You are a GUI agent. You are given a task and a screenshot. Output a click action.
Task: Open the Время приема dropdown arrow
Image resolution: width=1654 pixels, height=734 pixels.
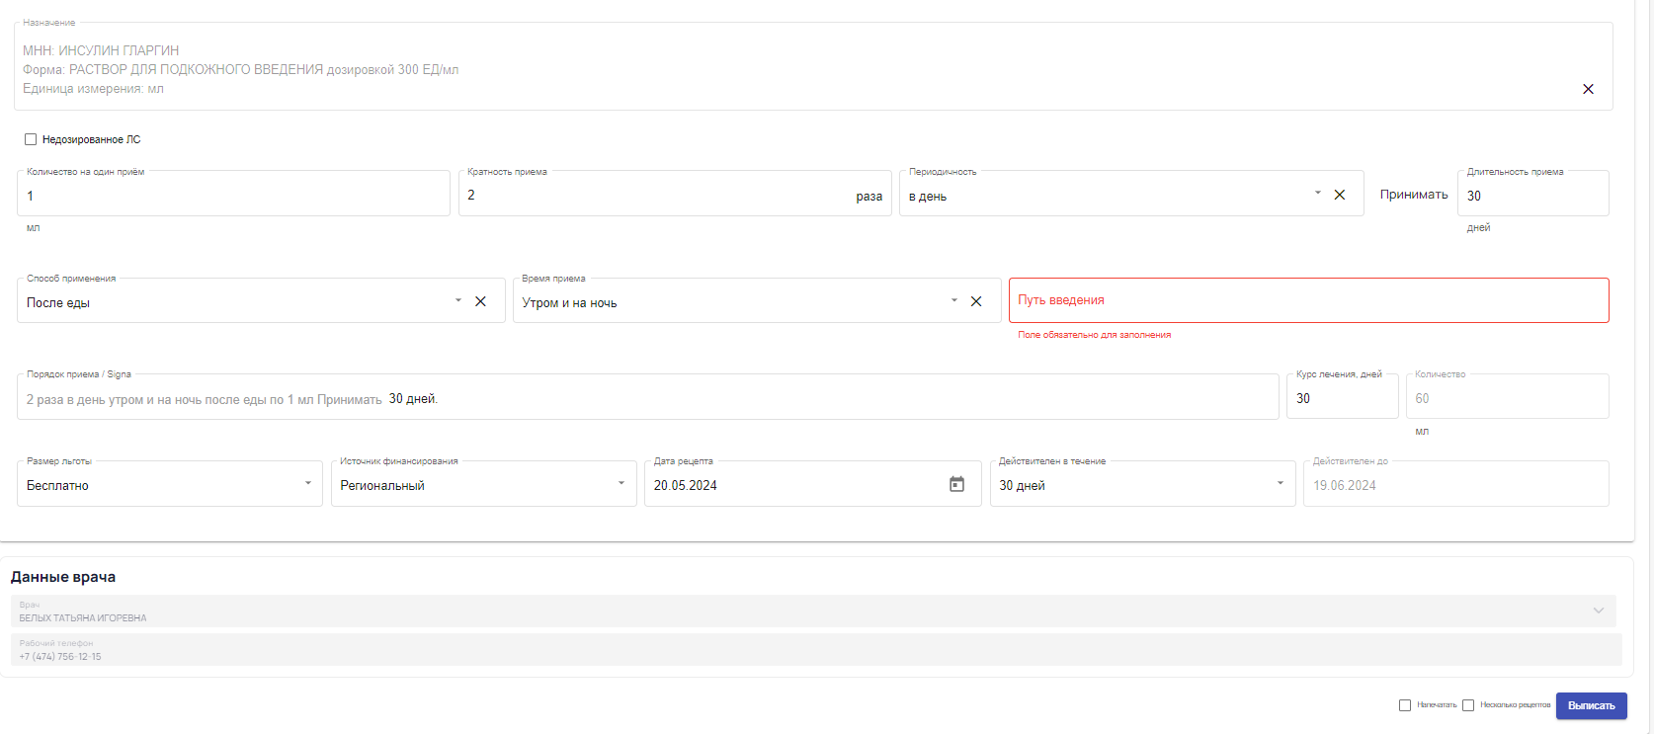point(954,300)
